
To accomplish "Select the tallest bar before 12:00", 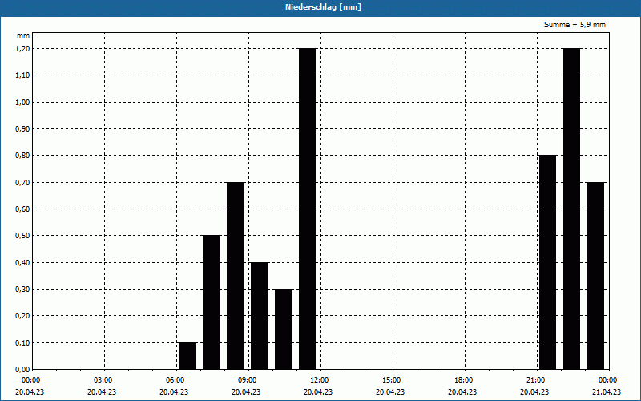I will [308, 209].
